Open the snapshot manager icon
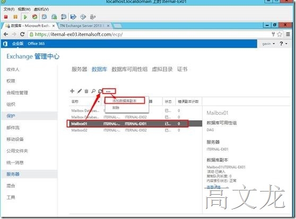This screenshot has width=296, height=219. [x=64, y=17]
